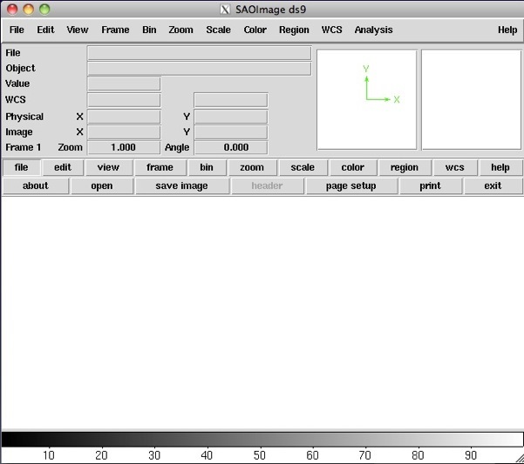This screenshot has width=524, height=464.
Task: Click the green X axis label
Action: (x=397, y=99)
